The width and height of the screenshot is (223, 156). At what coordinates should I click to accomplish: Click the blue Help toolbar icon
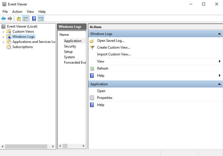[34, 19]
